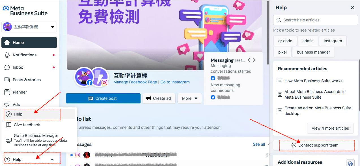
Task: Open the 互動率計算機 account switcher dropdown
Action: pyautogui.click(x=29, y=27)
